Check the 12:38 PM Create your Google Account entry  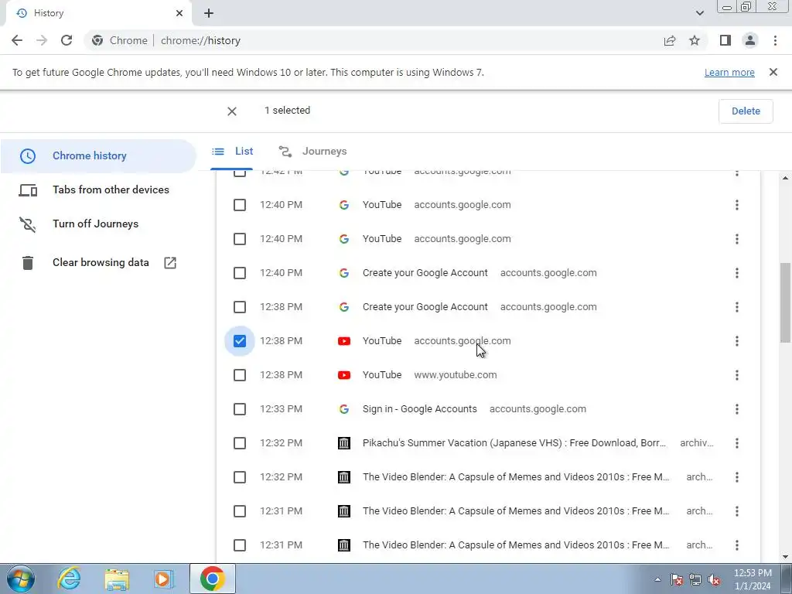point(240,307)
